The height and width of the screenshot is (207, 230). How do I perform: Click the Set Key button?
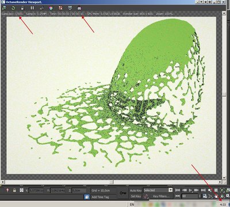pos(136,196)
